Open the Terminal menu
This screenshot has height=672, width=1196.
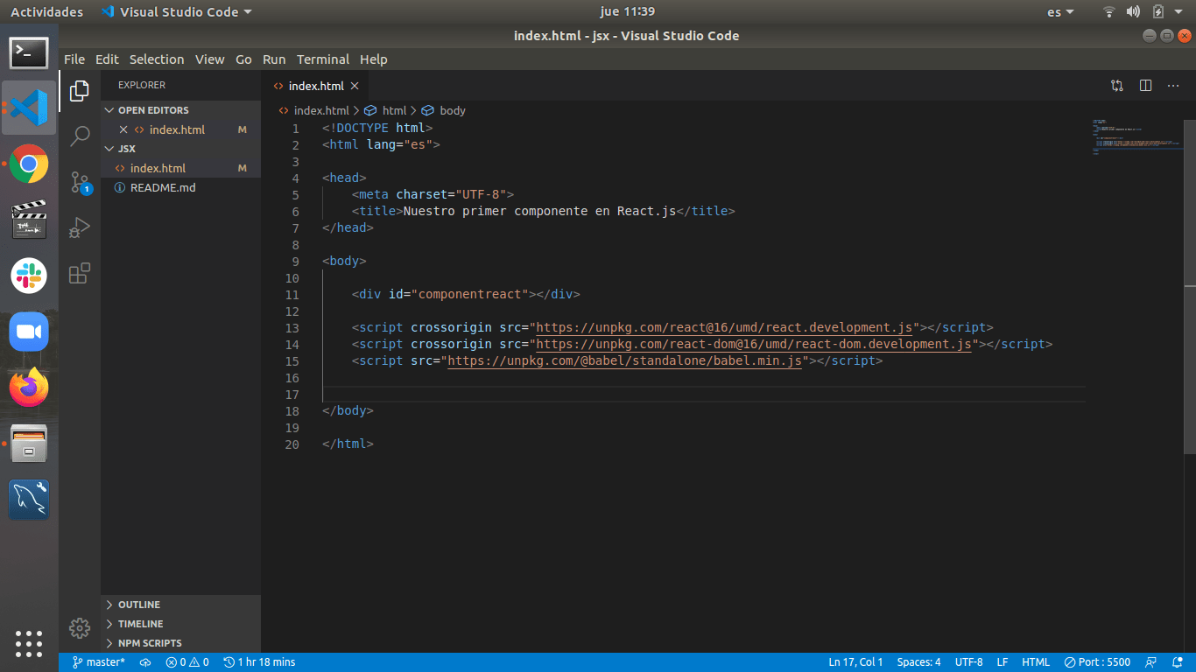coord(323,59)
